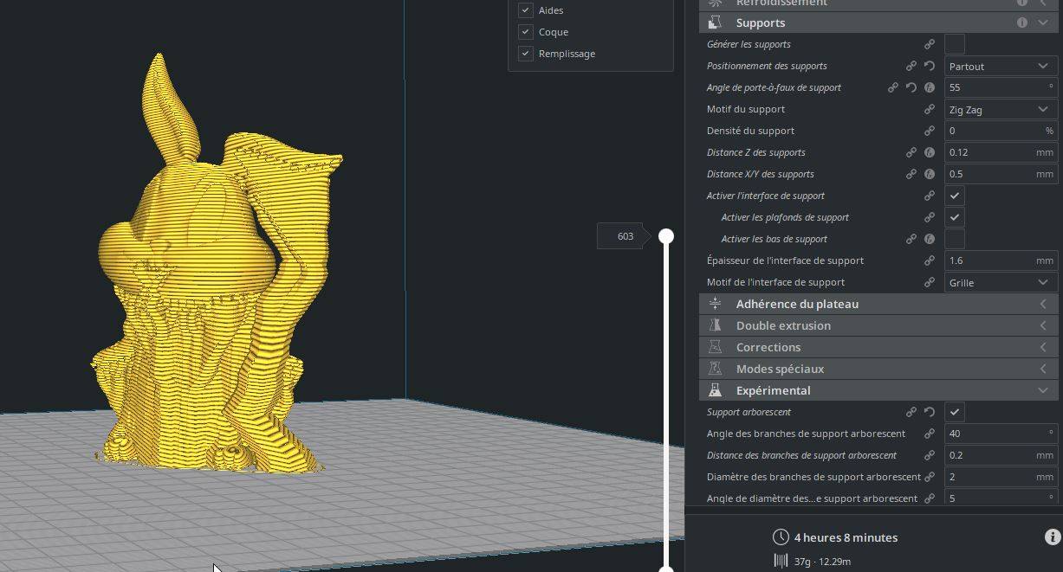This screenshot has height=572, width=1063.
Task: Open the Motif du support dropdown
Action: point(1001,109)
